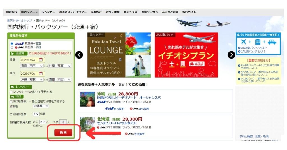Open the adults count dropdown
This screenshot has height=150, width=287.
[43, 122]
